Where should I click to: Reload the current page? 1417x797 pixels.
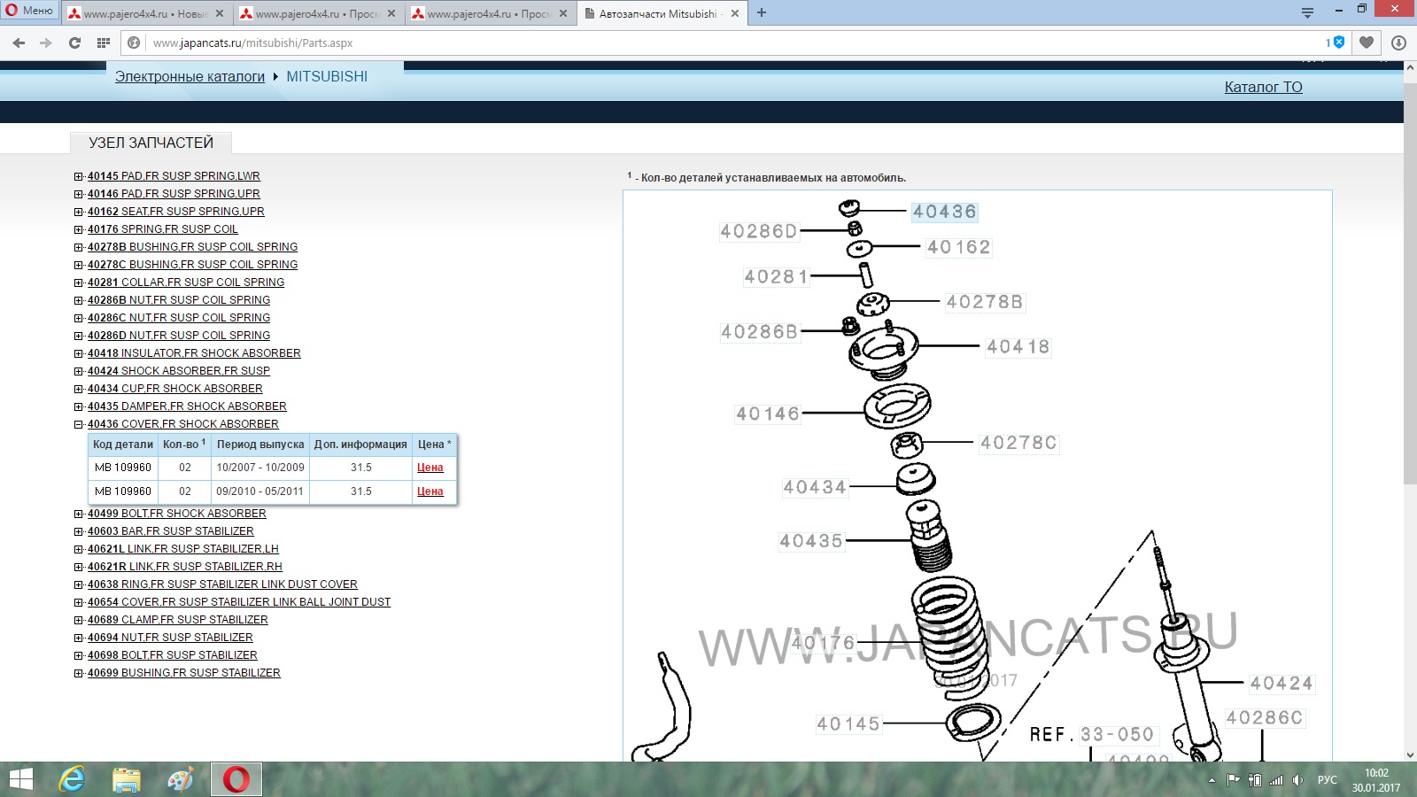(x=74, y=43)
